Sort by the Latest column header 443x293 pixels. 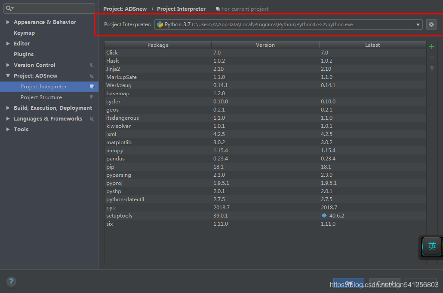(372, 45)
